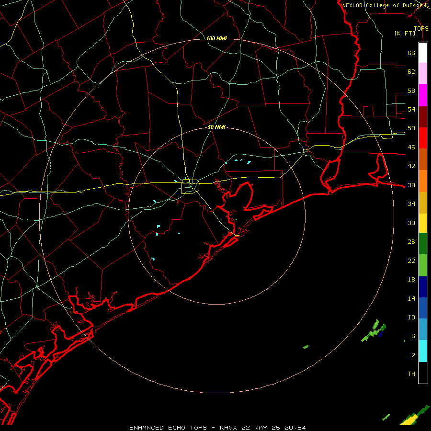431x431 pixels.
Task: Click the legend value 14
Action: (411, 298)
